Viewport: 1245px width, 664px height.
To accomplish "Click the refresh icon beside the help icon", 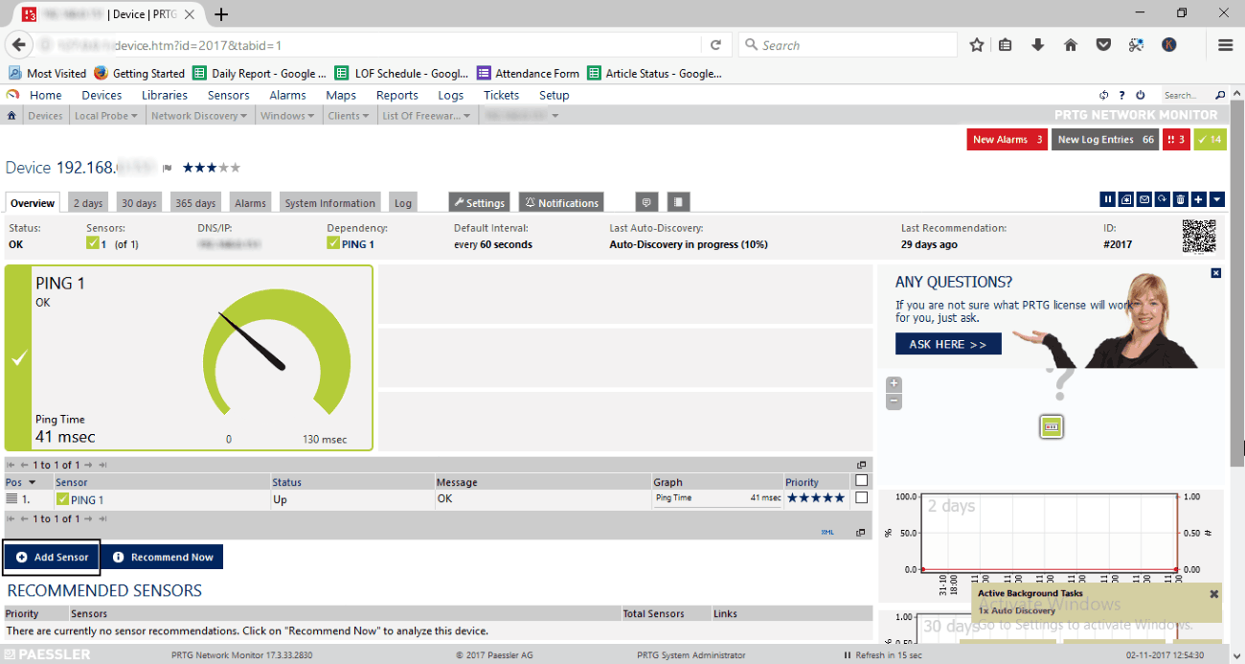I will tap(1104, 95).
